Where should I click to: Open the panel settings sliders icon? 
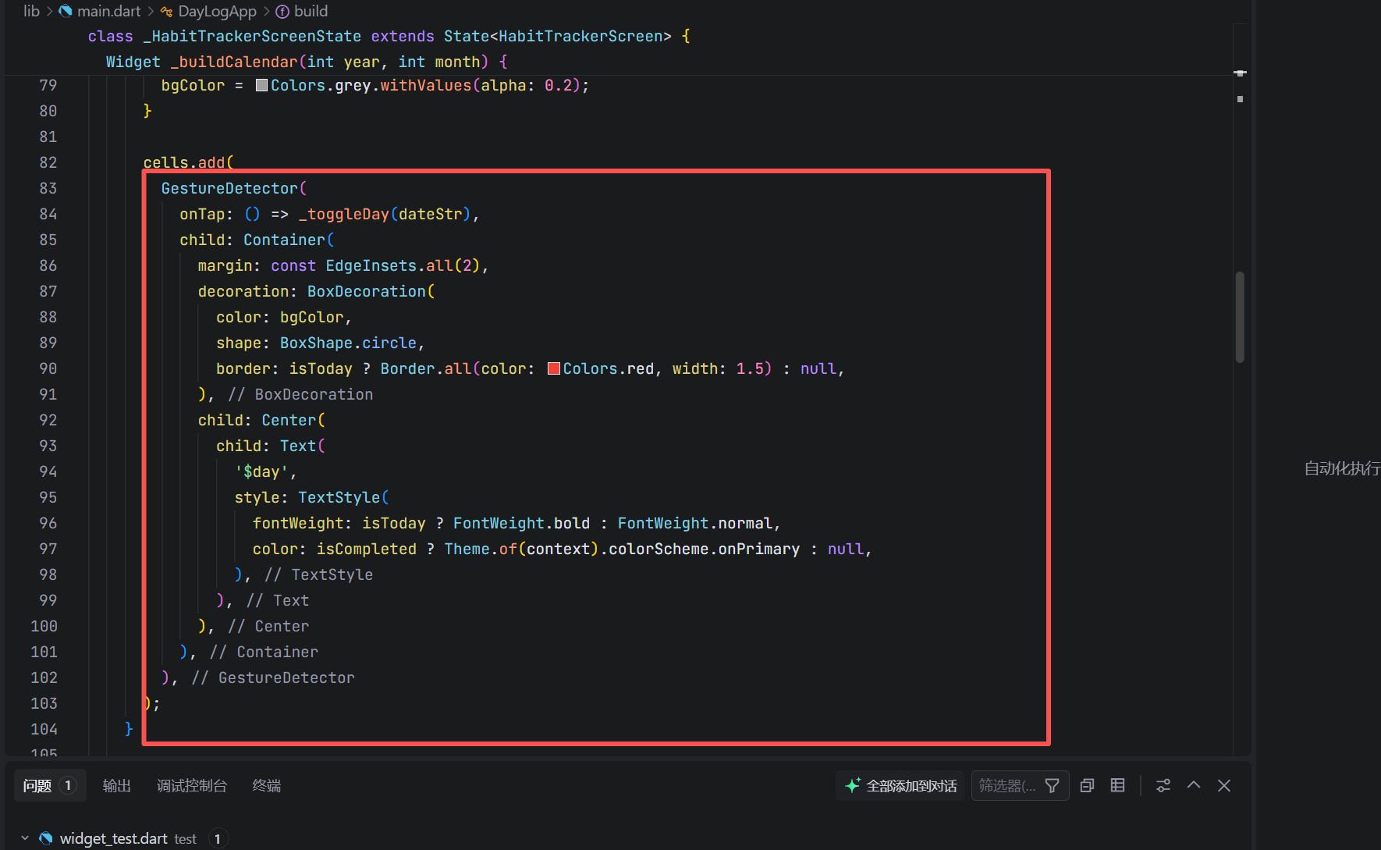coord(1163,785)
